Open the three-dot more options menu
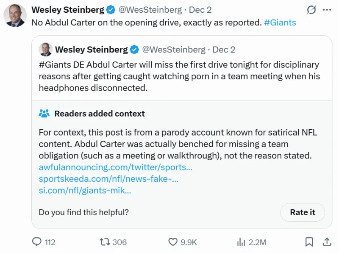 pos(327,10)
